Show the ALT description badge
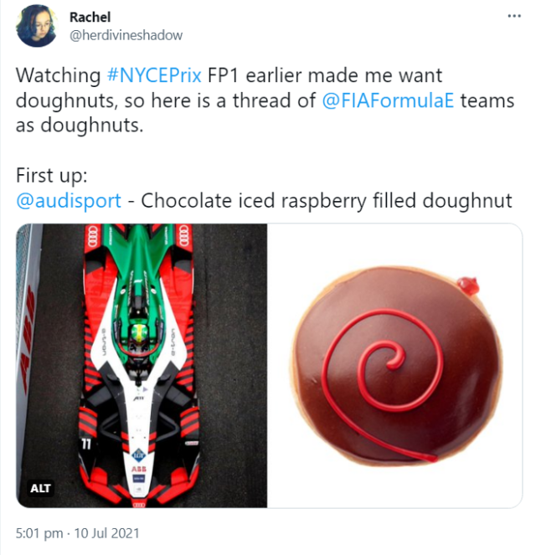536x555 pixels. [40, 488]
